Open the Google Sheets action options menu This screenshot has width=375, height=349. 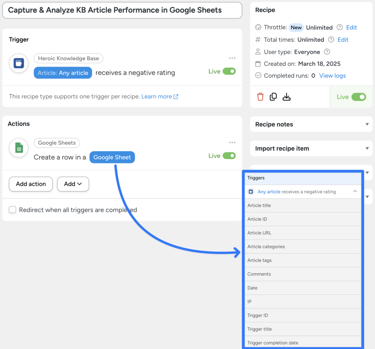(232, 142)
